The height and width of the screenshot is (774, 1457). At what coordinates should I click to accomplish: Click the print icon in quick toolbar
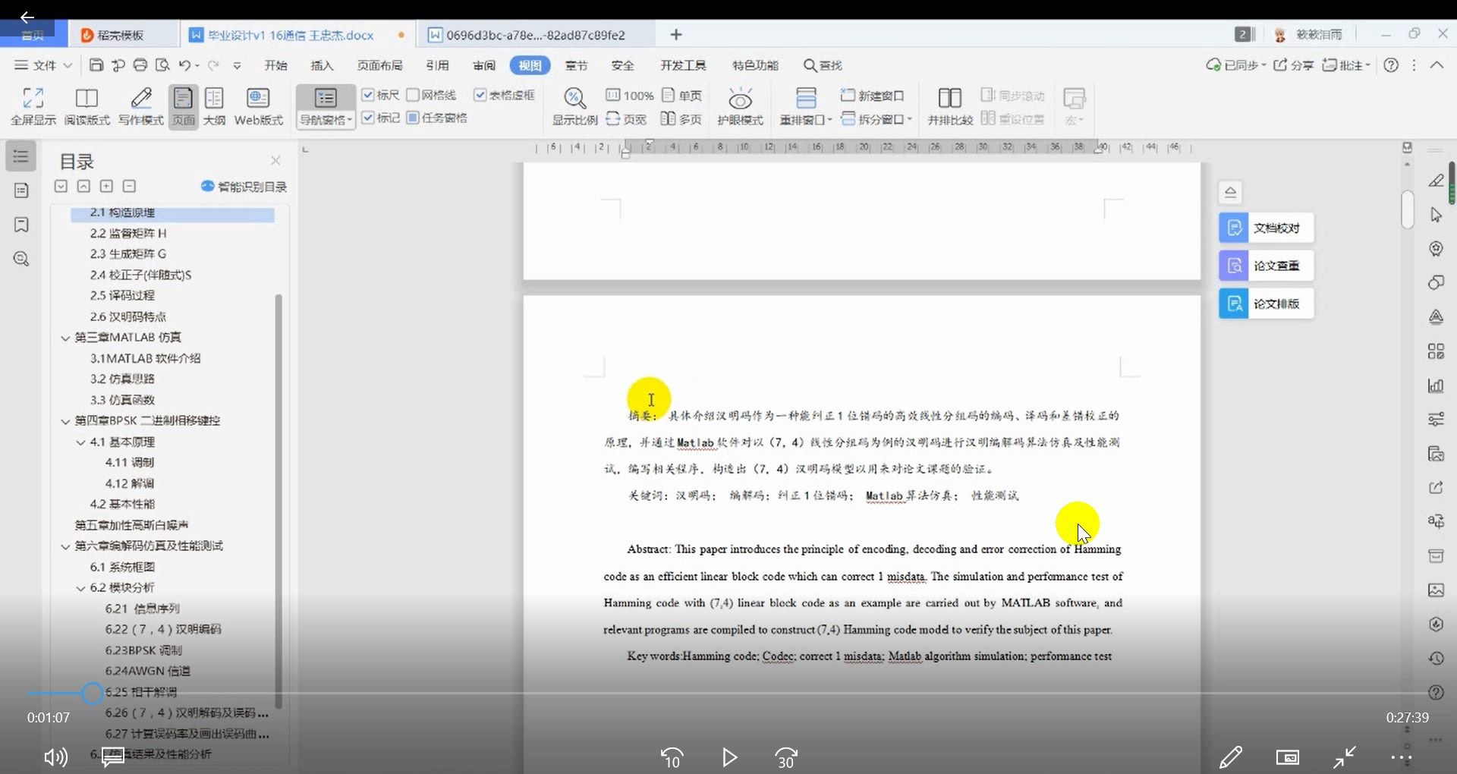pyautogui.click(x=140, y=65)
